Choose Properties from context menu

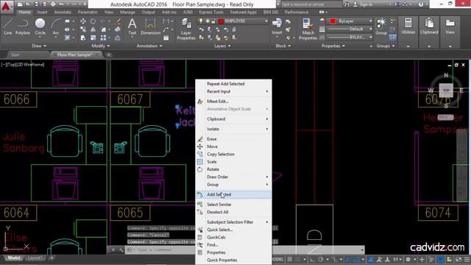point(233,252)
